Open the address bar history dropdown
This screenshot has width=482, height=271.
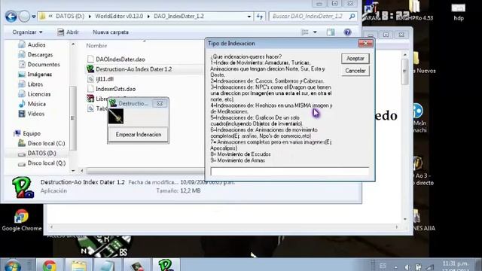[249, 17]
